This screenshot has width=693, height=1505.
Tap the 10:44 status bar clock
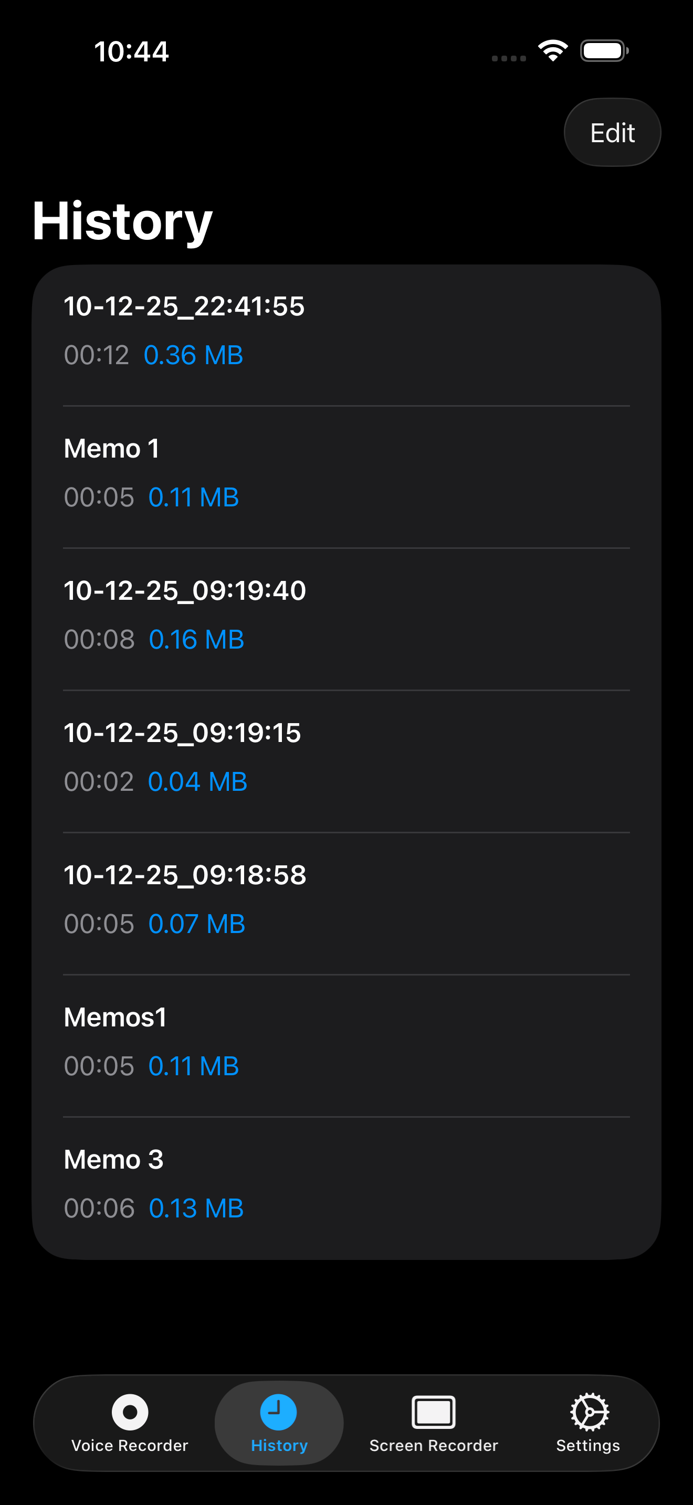coord(131,51)
